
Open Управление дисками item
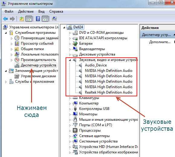click(38, 76)
